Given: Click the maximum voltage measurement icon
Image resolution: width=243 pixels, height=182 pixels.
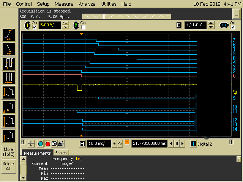Looking at the screenshot, I should (9, 121).
